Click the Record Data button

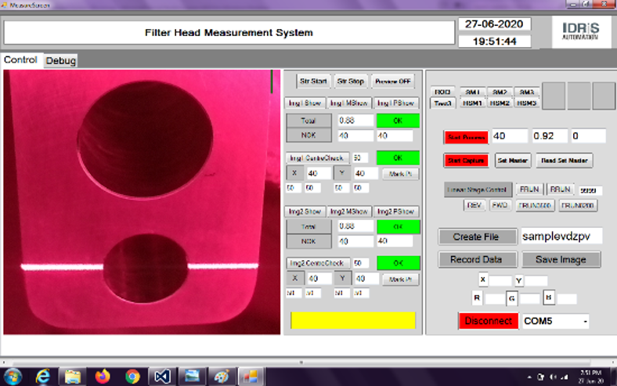click(478, 259)
